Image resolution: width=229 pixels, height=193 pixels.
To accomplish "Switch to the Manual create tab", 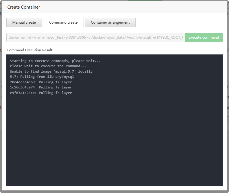I will point(24,22).
